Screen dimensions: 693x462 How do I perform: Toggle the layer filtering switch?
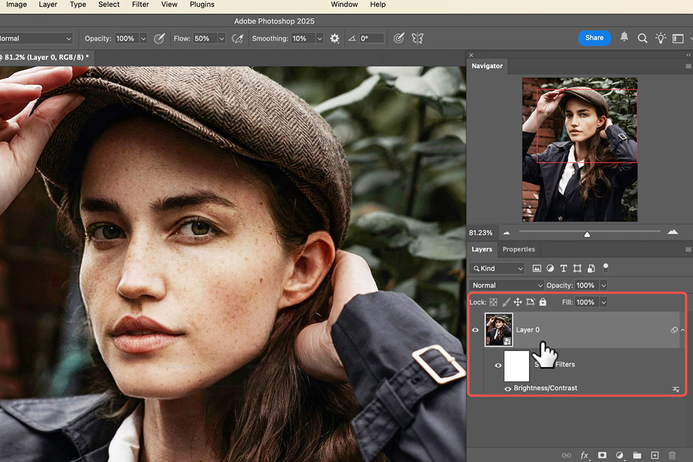click(606, 268)
